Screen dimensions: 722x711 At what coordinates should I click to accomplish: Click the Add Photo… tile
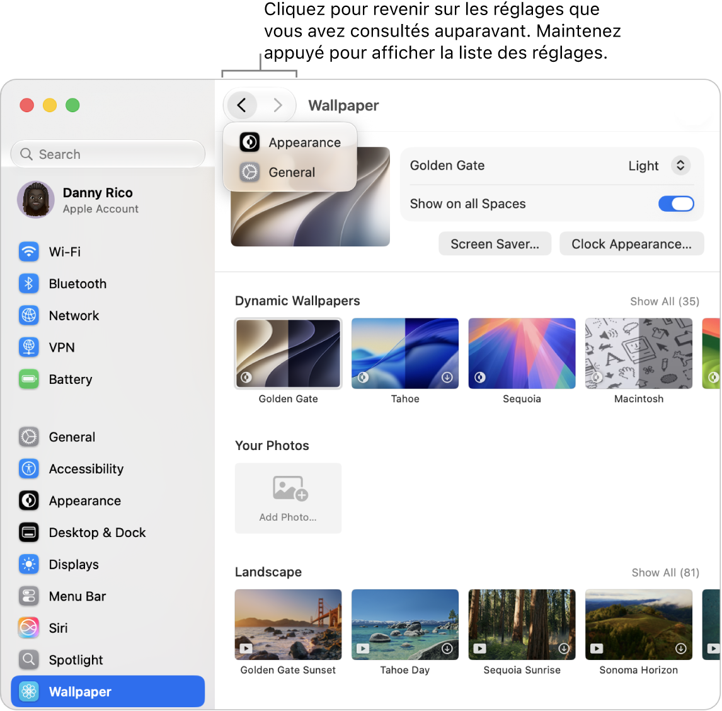point(289,498)
